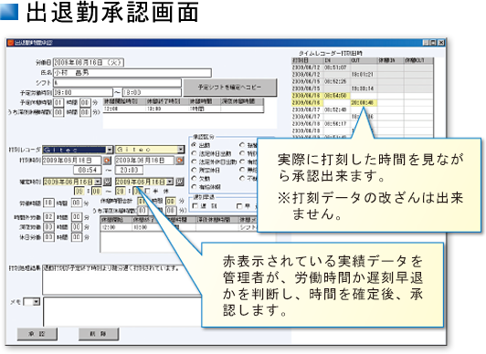486x354 pixels.
Task: Click the 休憩開始時刻 header in upper break table
Action: 124,101
